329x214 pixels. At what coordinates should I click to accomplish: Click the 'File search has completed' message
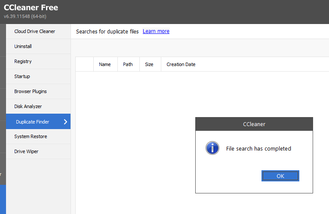(x=258, y=148)
